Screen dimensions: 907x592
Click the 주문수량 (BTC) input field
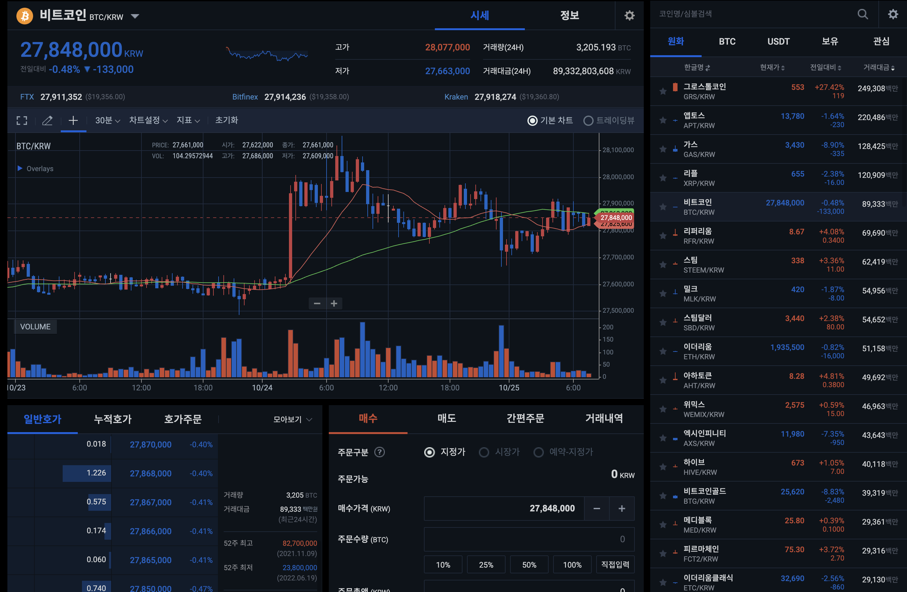click(529, 539)
